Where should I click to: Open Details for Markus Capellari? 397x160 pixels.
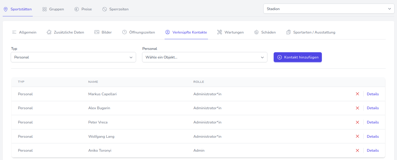click(x=373, y=94)
